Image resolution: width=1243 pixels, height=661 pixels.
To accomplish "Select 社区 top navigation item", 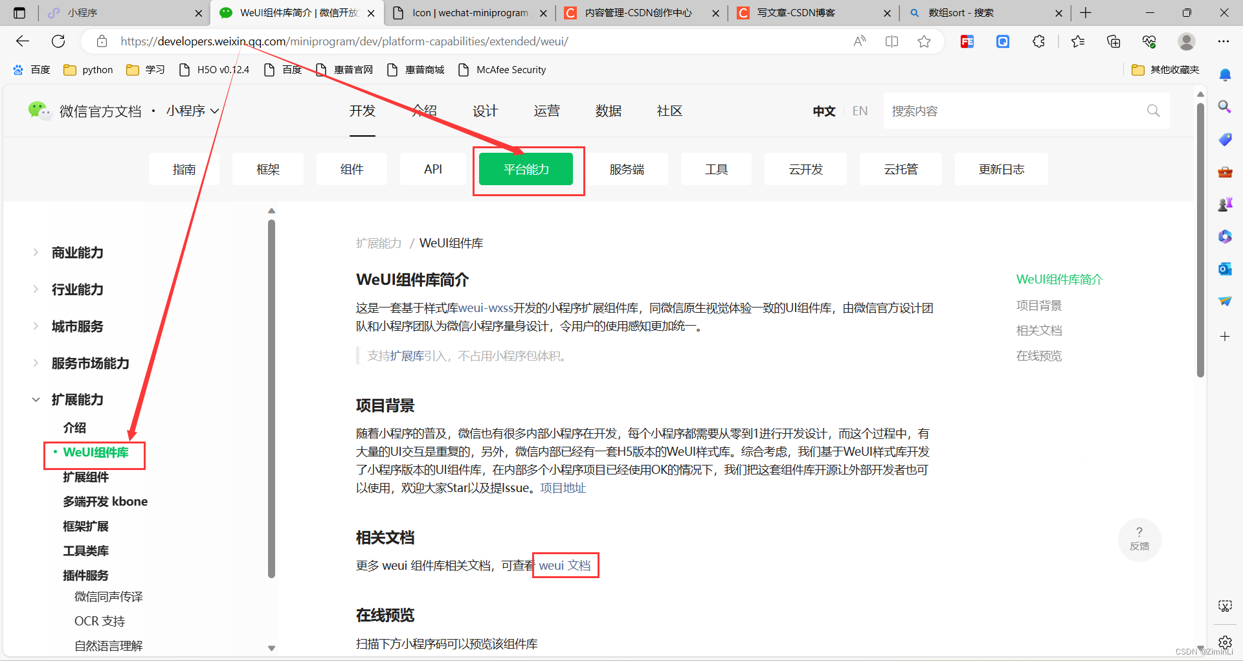I will [670, 111].
